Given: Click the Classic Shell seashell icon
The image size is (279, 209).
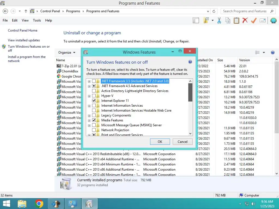Looking at the screenshot, I should pyautogui.click(x=273, y=20).
